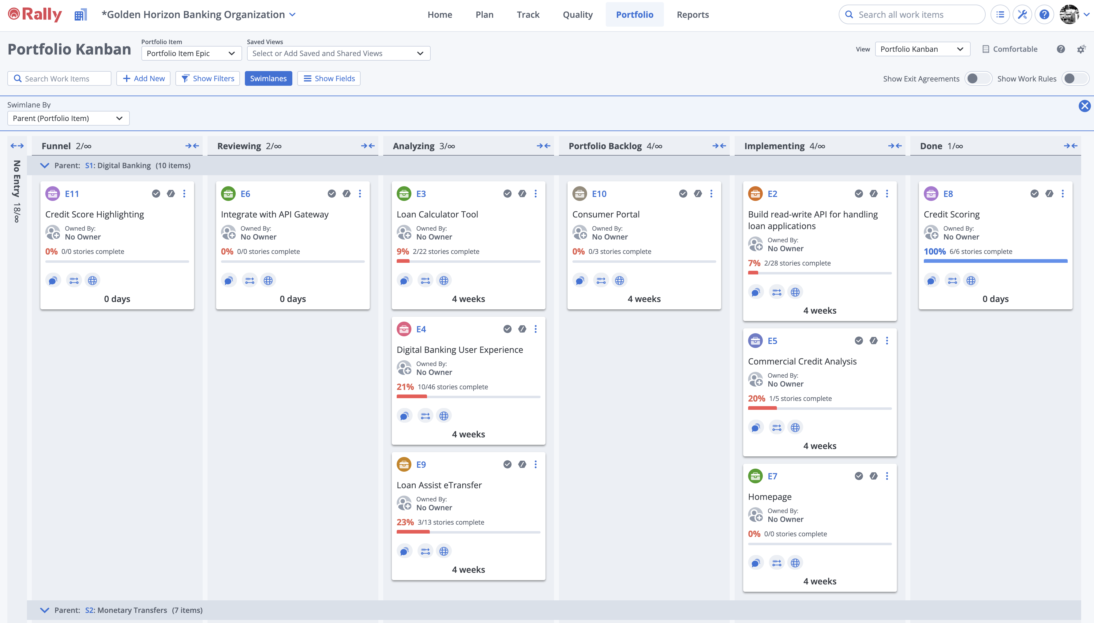Open the Track menu
This screenshot has height=623, width=1094.
528,14
